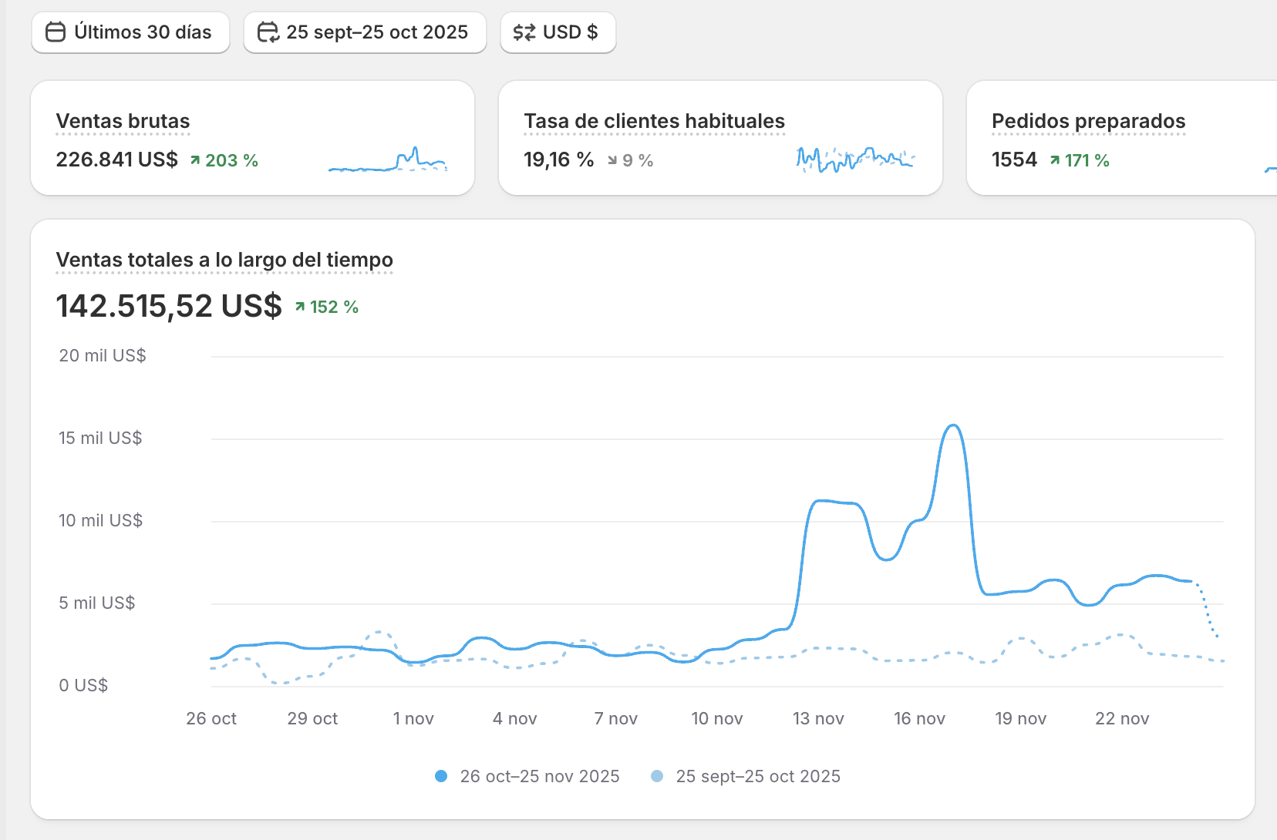Click the sales peak on the chart line
This screenshot has height=840, width=1277.
[954, 425]
